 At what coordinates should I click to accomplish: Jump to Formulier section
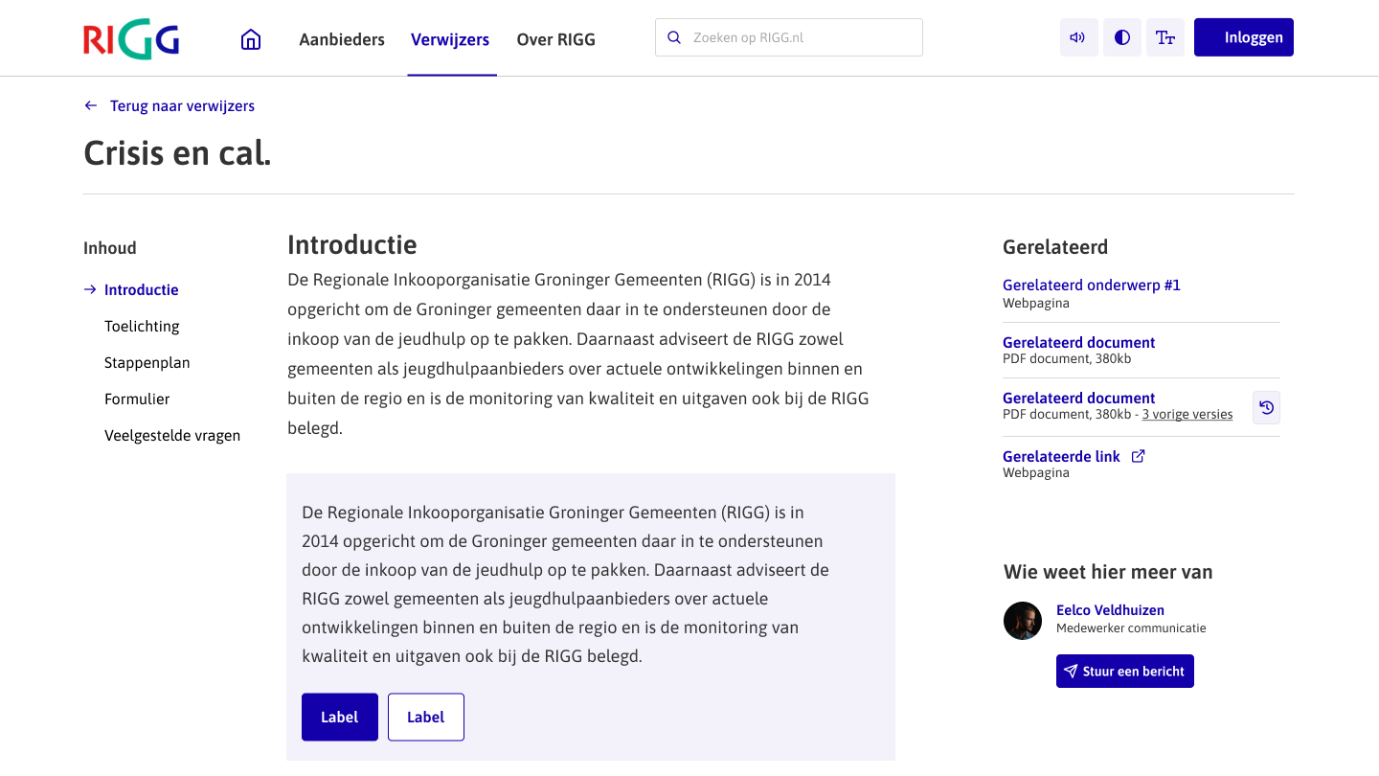137,399
